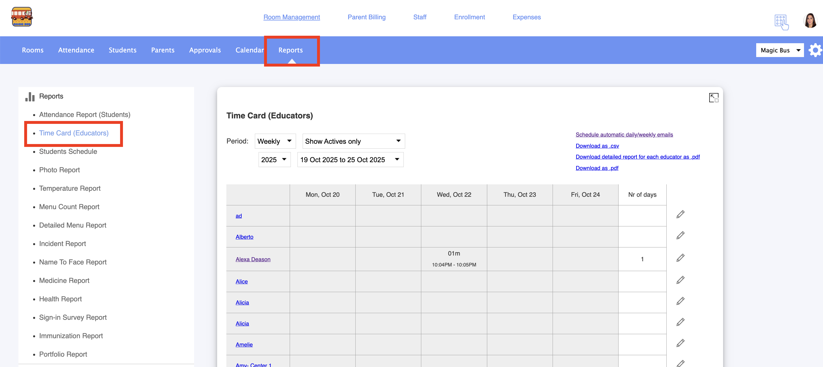
Task: Click the user profile avatar
Action: [x=810, y=21]
